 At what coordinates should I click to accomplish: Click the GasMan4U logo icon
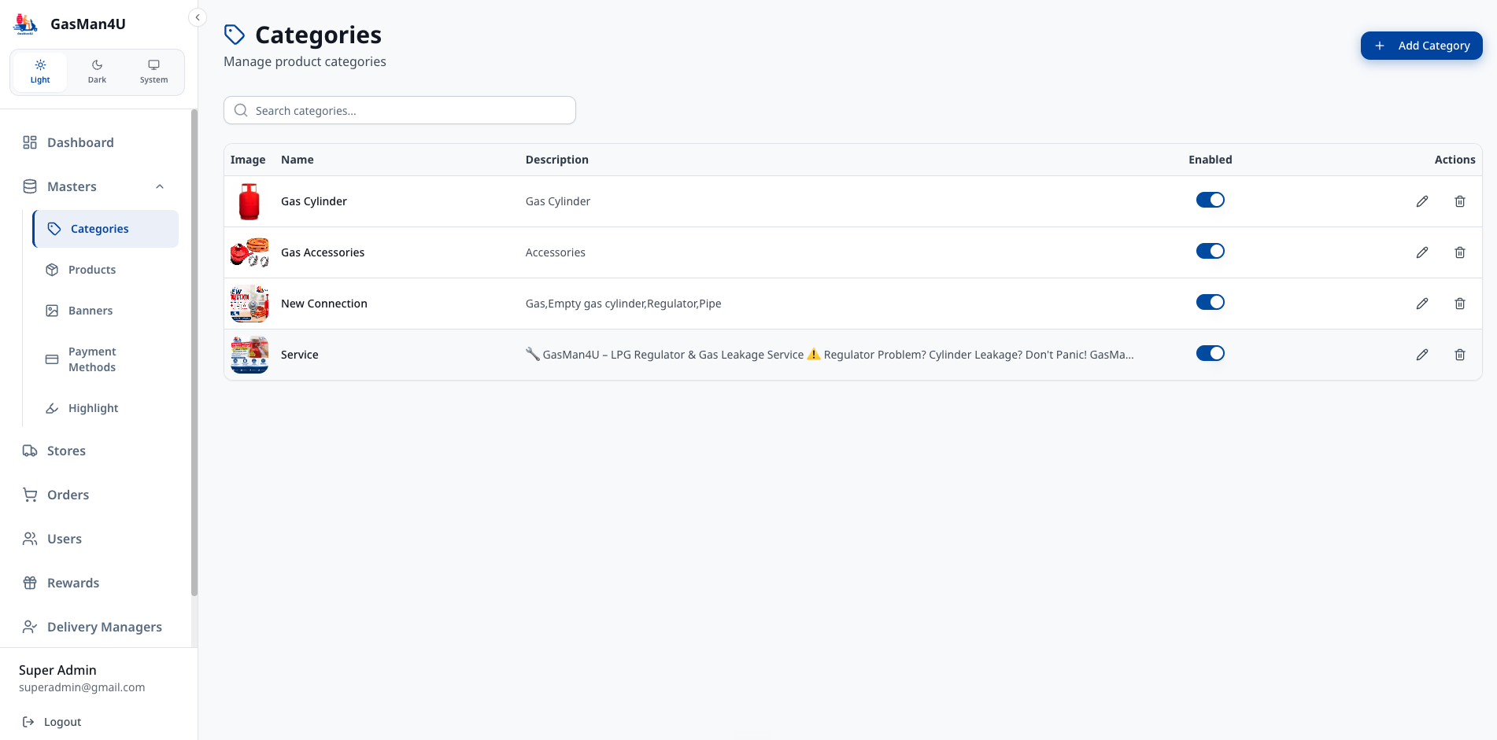tap(25, 24)
